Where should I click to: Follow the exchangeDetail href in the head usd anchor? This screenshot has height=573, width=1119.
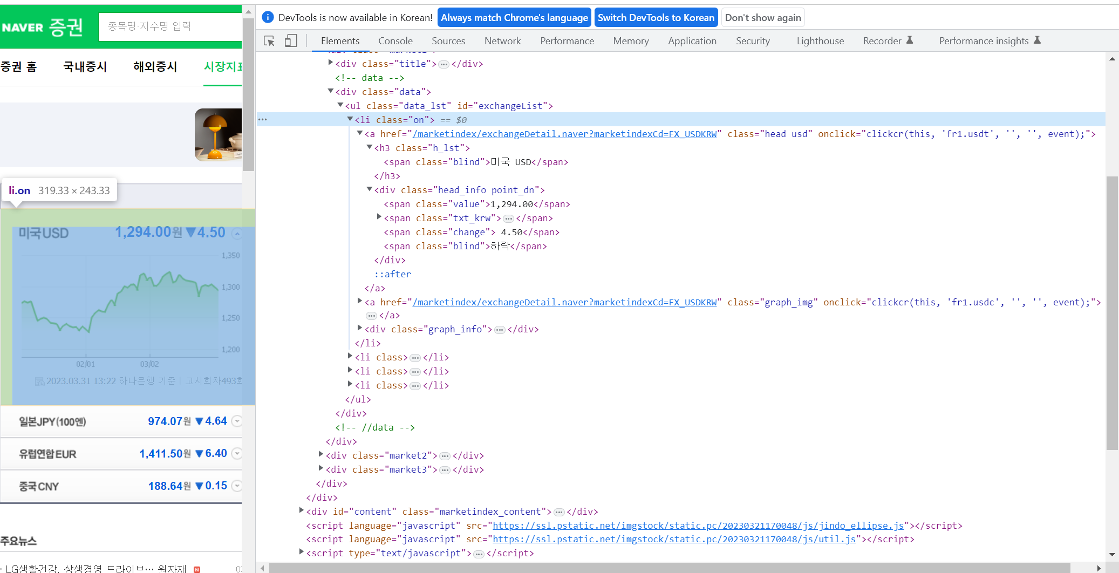[564, 134]
